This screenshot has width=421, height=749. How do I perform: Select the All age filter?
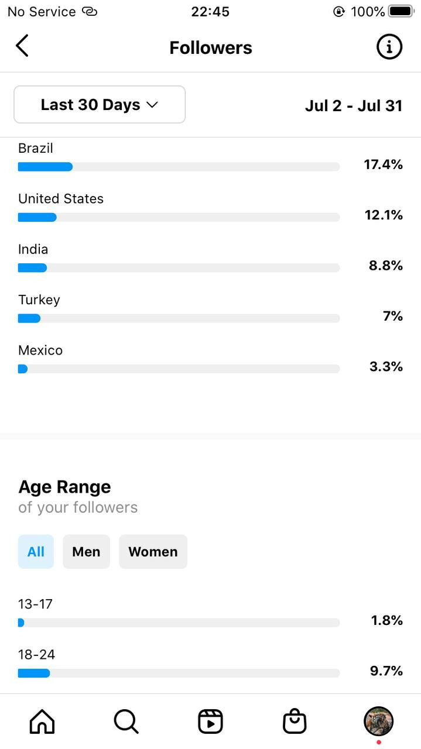[36, 551]
